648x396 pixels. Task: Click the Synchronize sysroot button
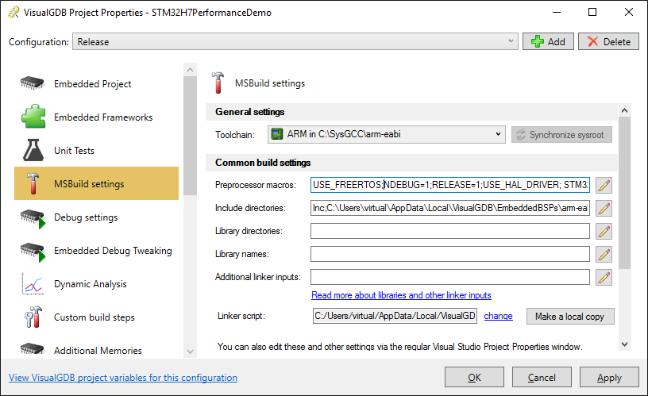(x=561, y=135)
